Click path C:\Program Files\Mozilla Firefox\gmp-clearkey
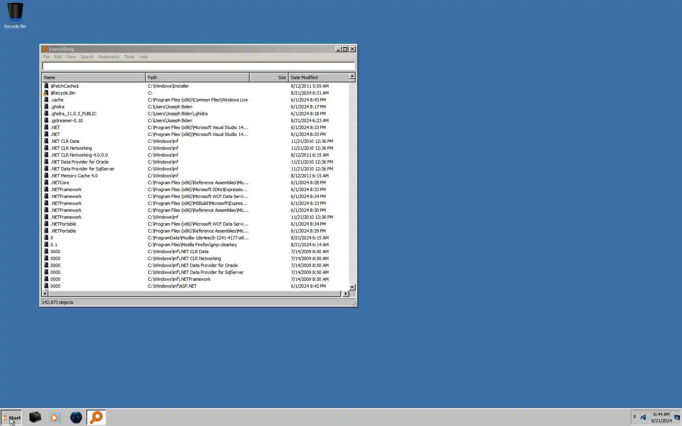This screenshot has width=682, height=426. point(192,245)
